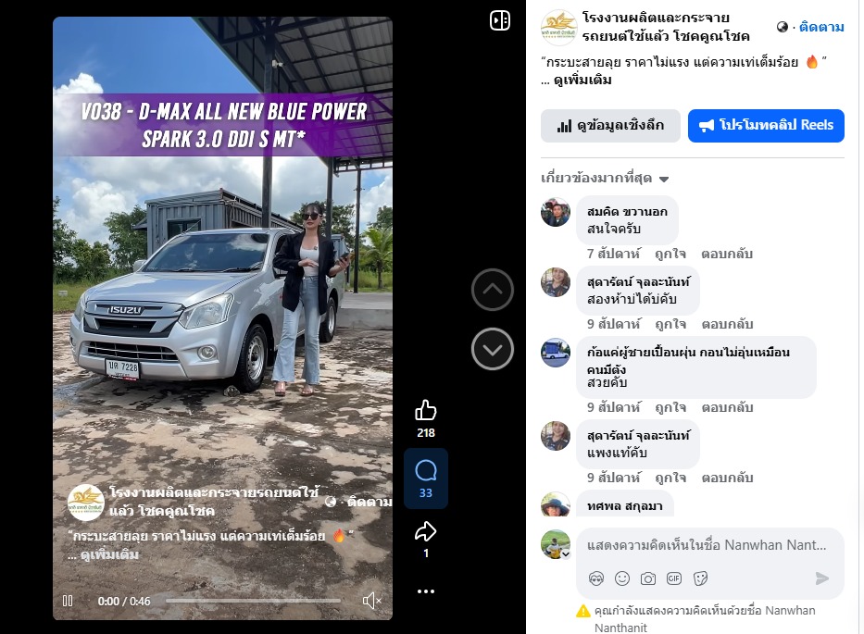864x634 pixels.
Task: Switch commenting profile via avatar dropdown arrow
Action: point(566,554)
